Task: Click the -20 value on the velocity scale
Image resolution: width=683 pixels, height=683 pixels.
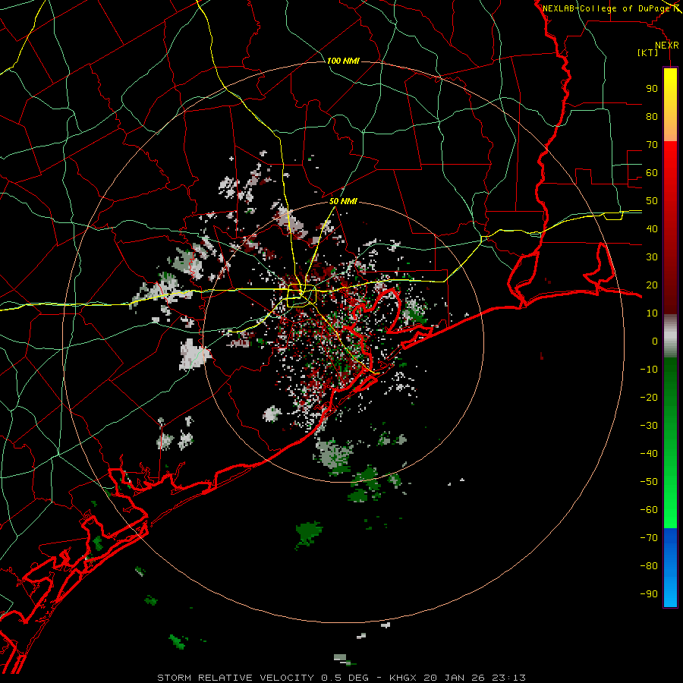Action: 649,397
